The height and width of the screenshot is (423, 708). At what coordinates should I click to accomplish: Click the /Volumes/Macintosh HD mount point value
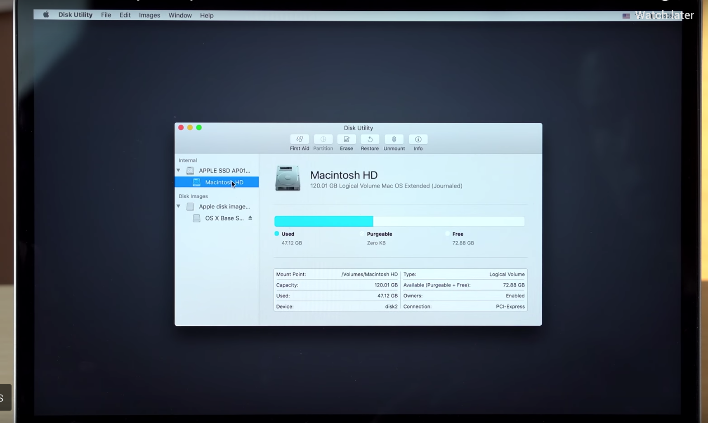click(370, 274)
